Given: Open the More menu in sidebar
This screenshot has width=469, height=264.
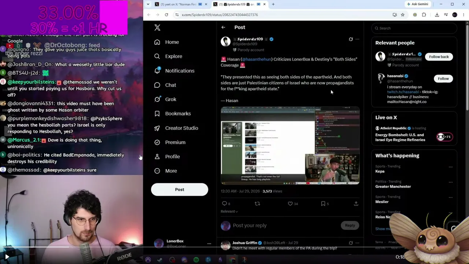Looking at the screenshot, I should pyautogui.click(x=166, y=171).
